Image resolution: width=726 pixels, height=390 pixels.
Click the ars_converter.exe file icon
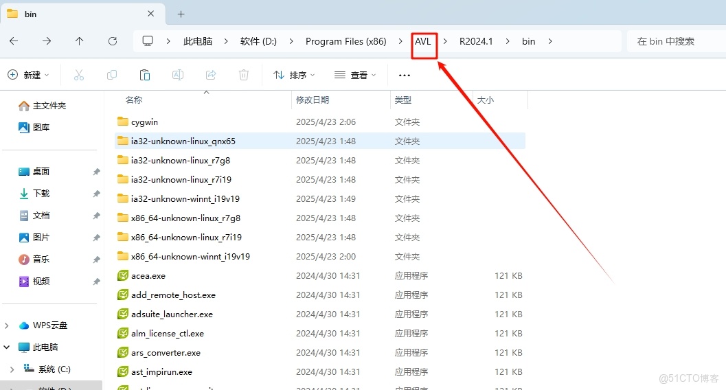[x=123, y=352]
